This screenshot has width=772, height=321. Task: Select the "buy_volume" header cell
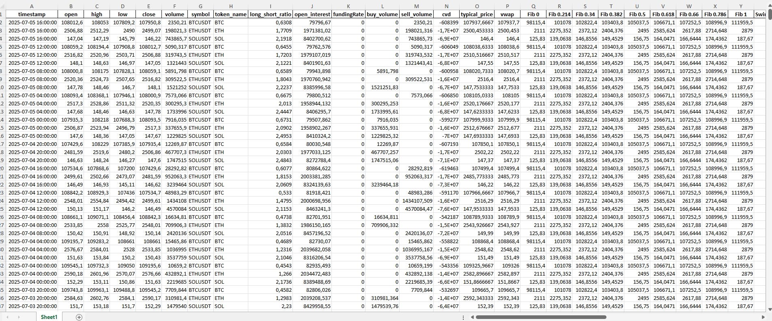pyautogui.click(x=383, y=14)
